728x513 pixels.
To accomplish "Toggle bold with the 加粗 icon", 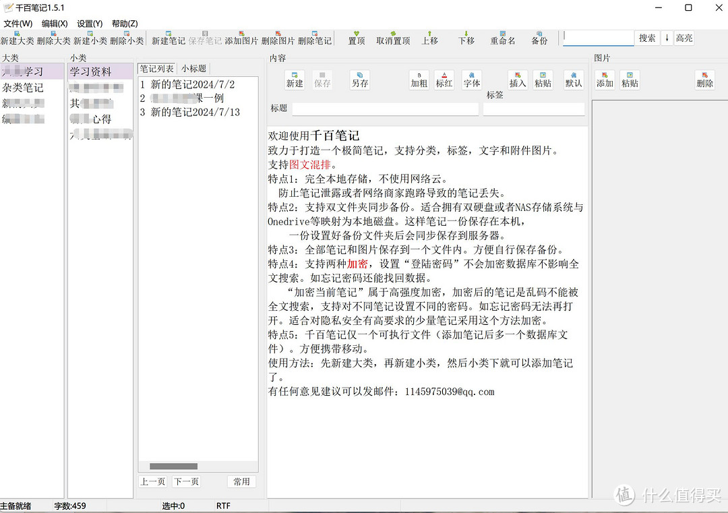I will [419, 79].
